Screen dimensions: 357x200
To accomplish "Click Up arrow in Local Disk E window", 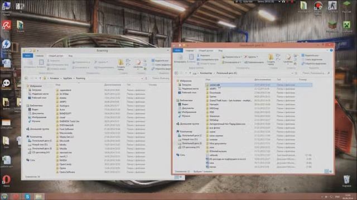I will [x=190, y=73].
